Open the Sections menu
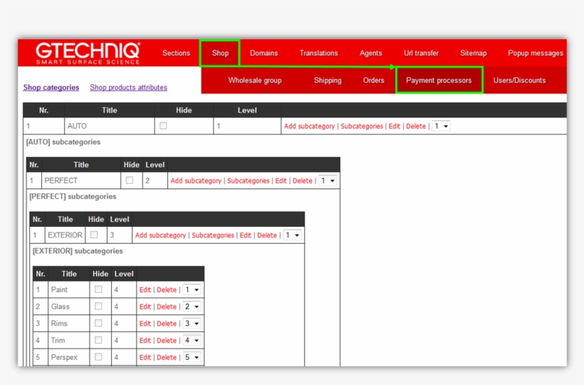The height and width of the screenshot is (385, 584). (176, 53)
